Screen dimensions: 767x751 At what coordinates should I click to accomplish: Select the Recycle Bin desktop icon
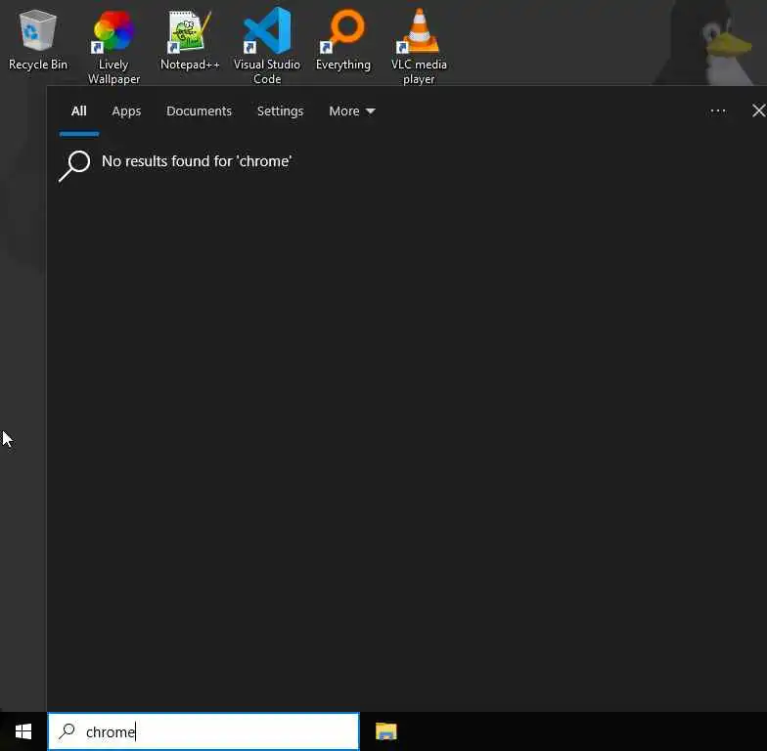pyautogui.click(x=37, y=41)
